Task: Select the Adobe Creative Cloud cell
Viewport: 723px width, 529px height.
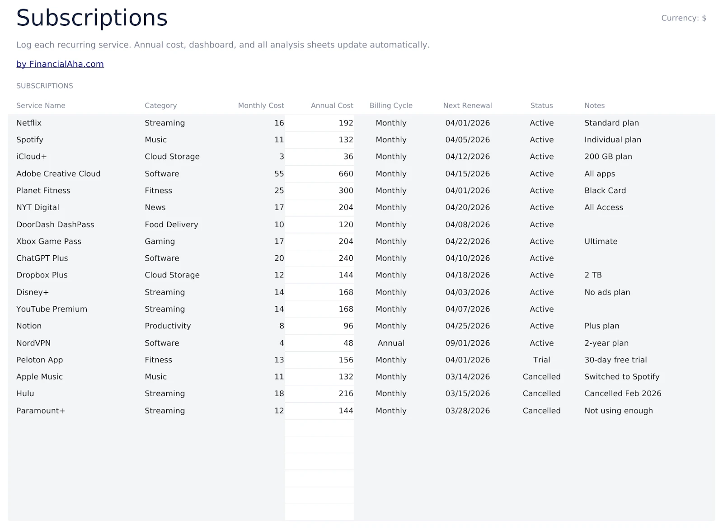Action: [58, 173]
